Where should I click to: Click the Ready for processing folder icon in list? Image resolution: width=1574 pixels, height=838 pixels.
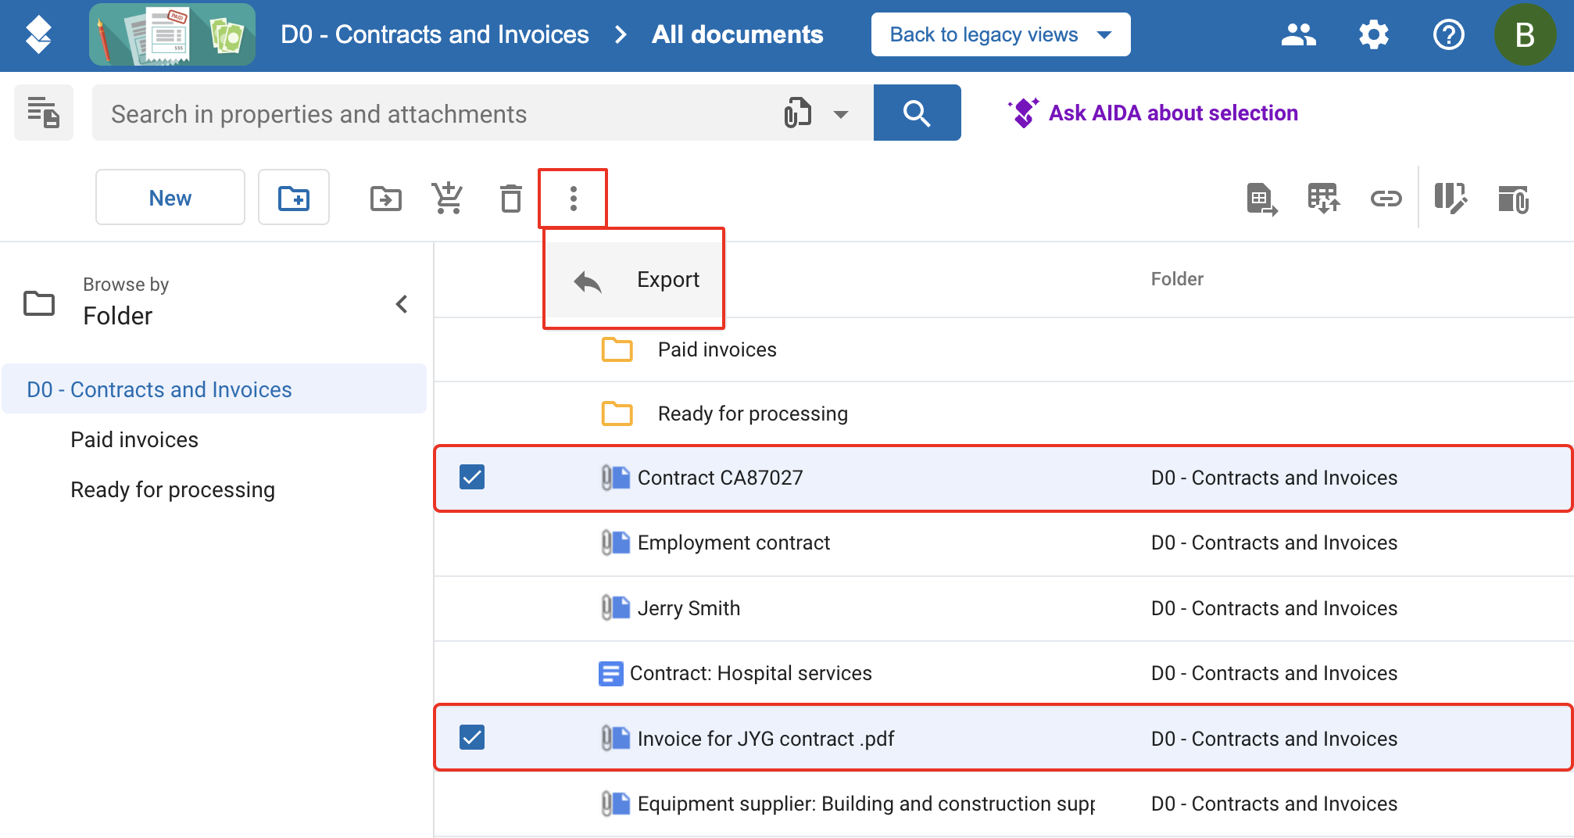pyautogui.click(x=617, y=414)
